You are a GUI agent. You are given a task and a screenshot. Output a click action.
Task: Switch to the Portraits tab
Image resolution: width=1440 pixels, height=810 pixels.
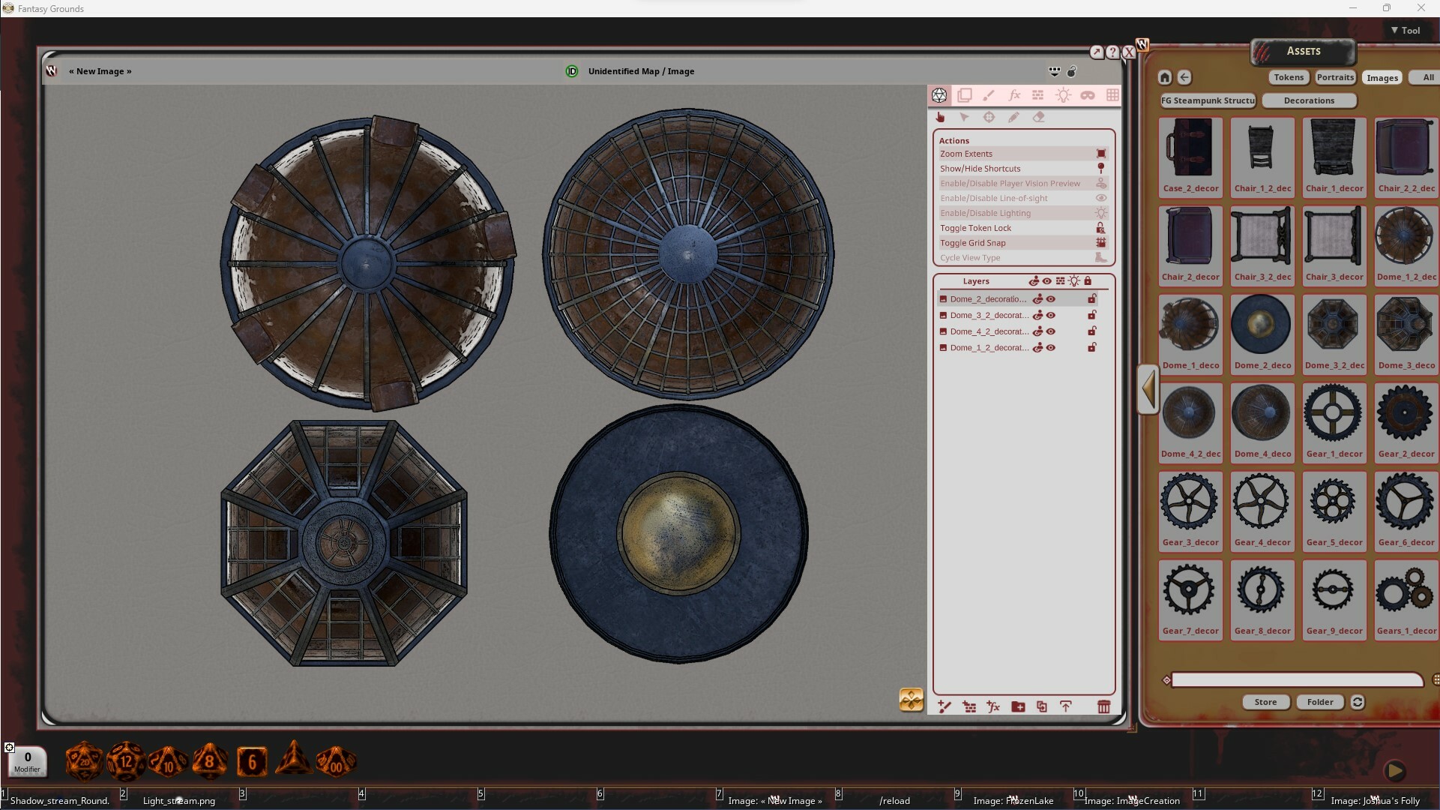coord(1335,77)
